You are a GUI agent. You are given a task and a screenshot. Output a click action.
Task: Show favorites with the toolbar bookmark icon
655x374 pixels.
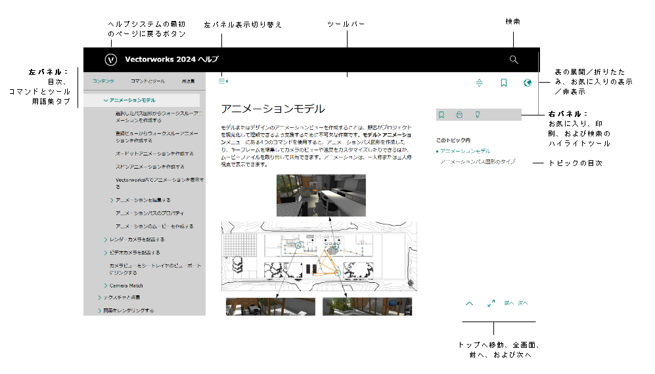(504, 83)
